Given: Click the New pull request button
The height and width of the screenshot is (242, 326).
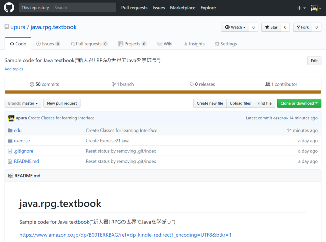Looking at the screenshot, I should point(62,103).
